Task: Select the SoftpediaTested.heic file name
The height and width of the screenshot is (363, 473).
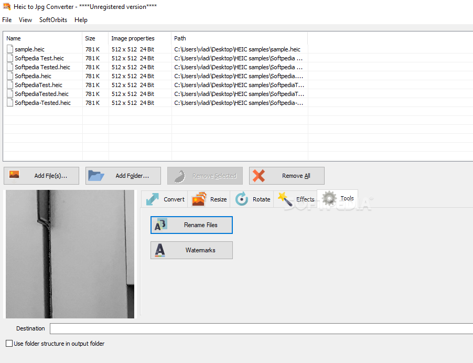Action: (41, 94)
